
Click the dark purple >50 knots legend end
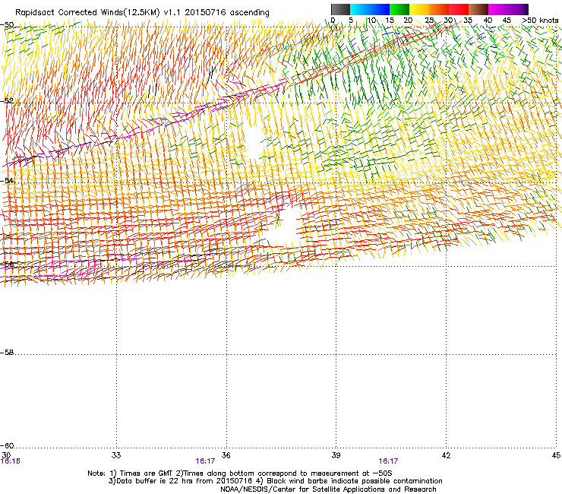click(526, 9)
